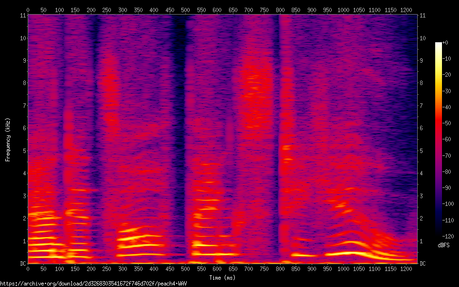
Task: Click the 8 kHz label on the right frequency axis
Action: click(421, 83)
